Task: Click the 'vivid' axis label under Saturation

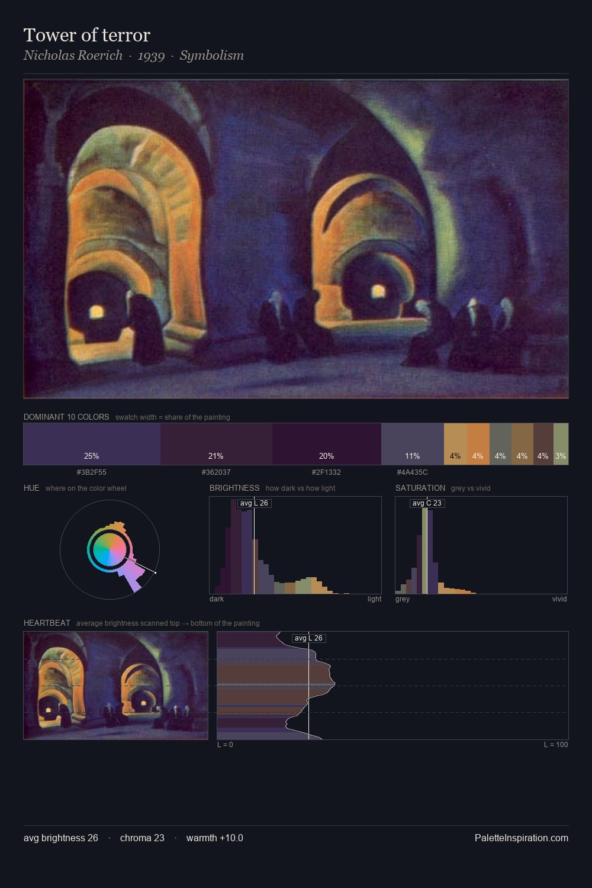Action: pos(559,599)
